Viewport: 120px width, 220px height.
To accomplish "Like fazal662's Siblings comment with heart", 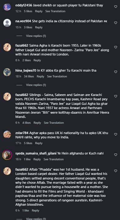I will pos(115,96).
